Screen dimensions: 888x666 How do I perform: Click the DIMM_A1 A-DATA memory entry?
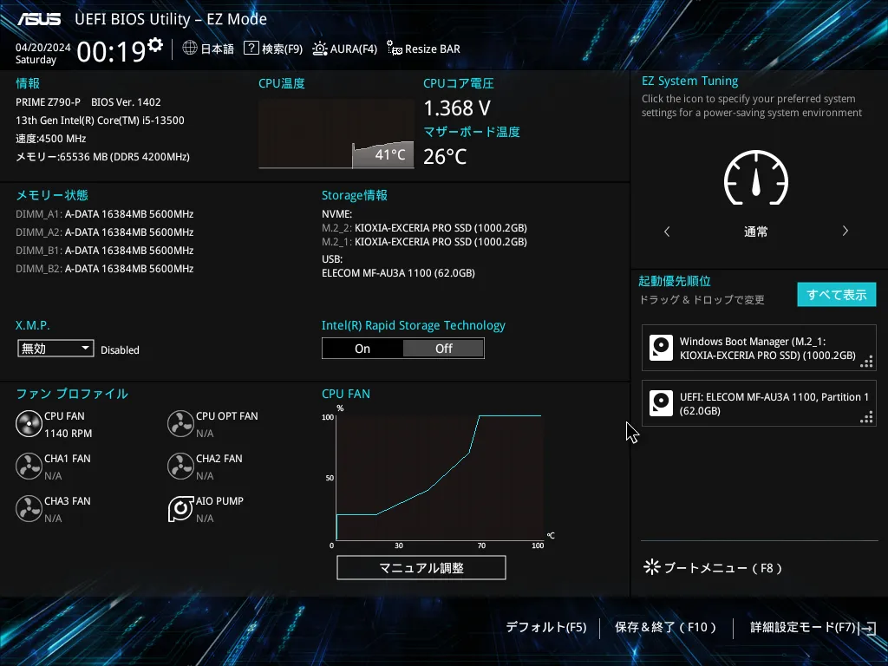[x=105, y=214]
